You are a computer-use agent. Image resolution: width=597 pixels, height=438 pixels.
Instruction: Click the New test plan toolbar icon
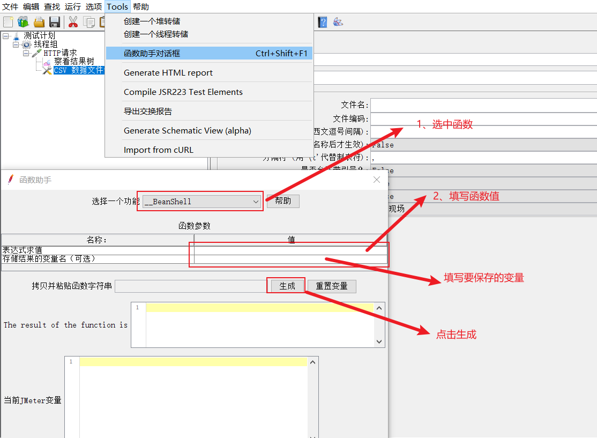pos(8,22)
